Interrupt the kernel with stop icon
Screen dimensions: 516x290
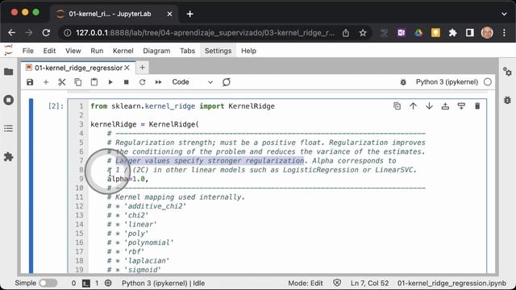[126, 82]
